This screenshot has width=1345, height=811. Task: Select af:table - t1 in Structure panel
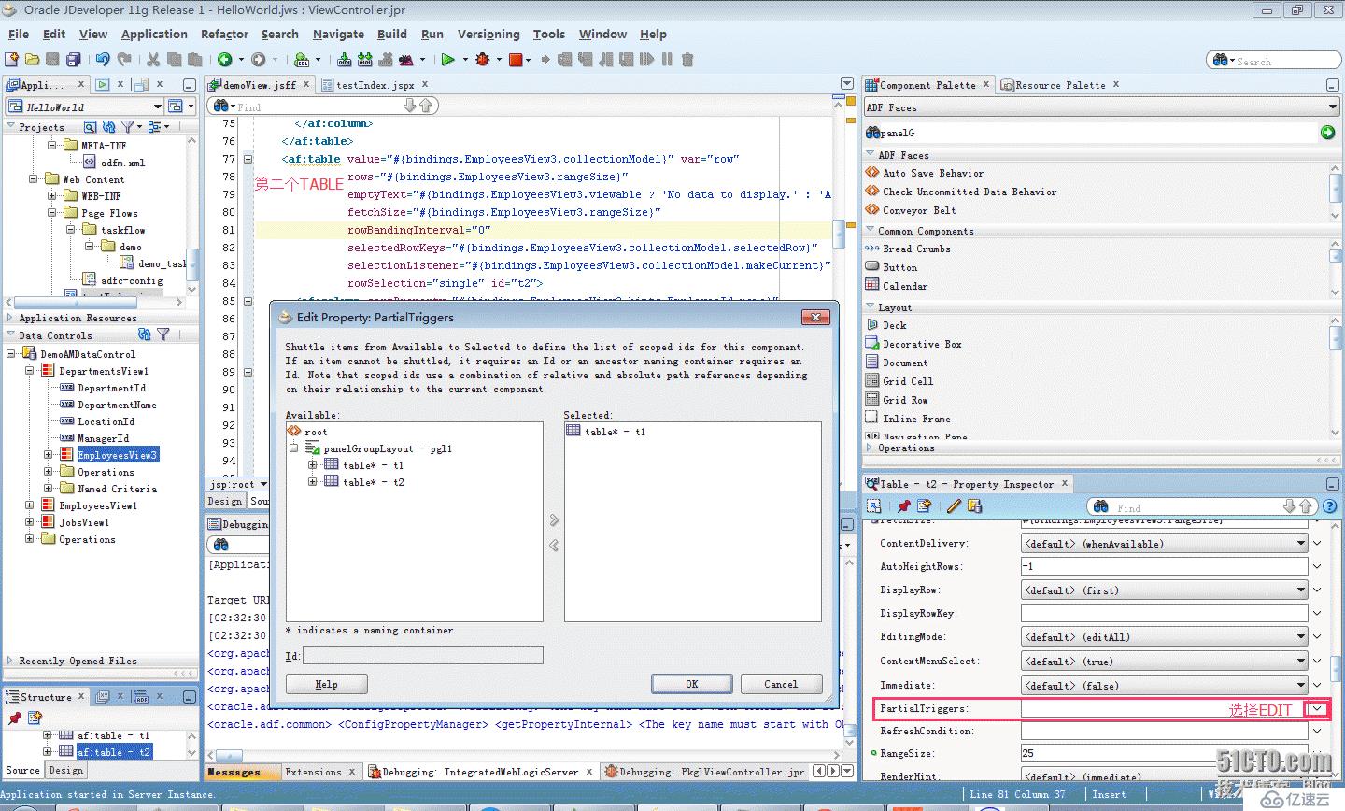pyautogui.click(x=113, y=735)
